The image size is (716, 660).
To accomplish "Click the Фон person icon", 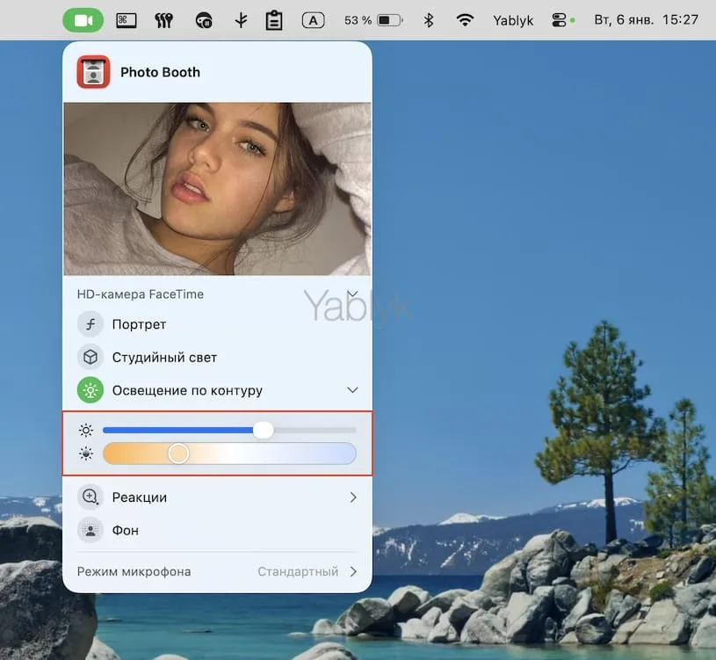I will pyautogui.click(x=89, y=530).
